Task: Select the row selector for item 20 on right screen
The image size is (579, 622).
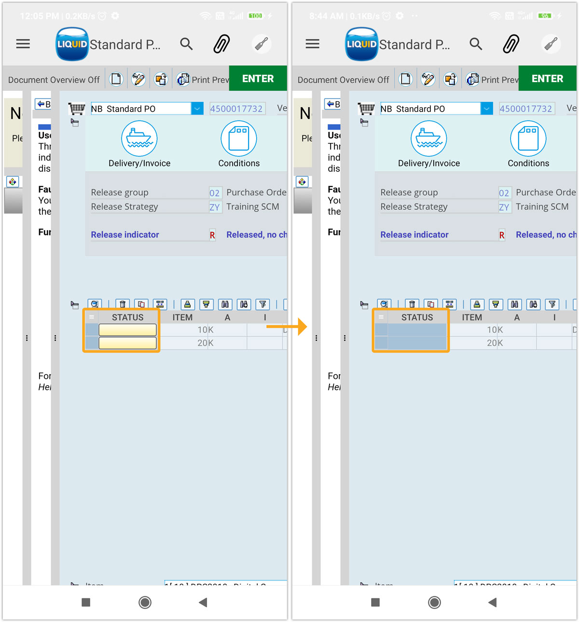Action: point(381,343)
